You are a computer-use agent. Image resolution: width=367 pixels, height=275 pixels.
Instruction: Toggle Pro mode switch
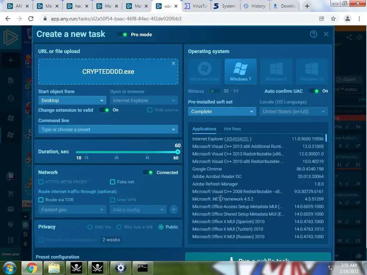[x=122, y=35]
